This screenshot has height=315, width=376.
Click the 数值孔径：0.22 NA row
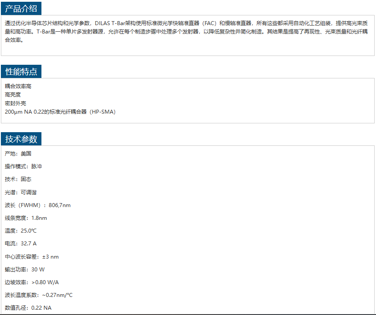coord(28,308)
